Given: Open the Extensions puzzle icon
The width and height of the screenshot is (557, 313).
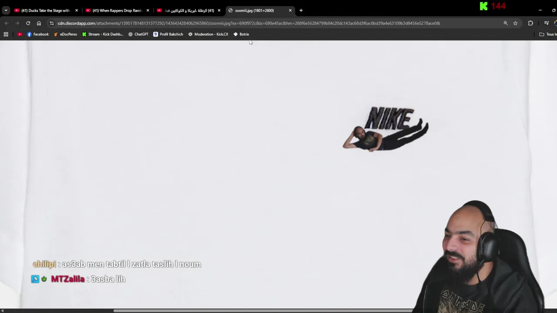Looking at the screenshot, I should (530, 23).
